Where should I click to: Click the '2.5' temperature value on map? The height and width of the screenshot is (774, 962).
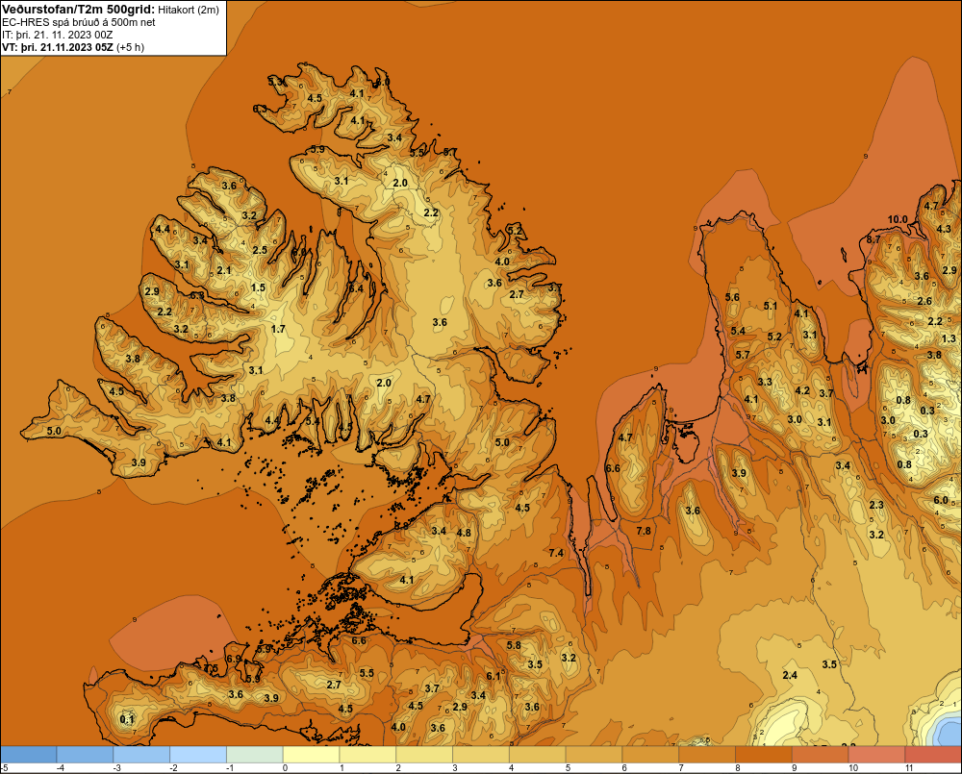(260, 250)
